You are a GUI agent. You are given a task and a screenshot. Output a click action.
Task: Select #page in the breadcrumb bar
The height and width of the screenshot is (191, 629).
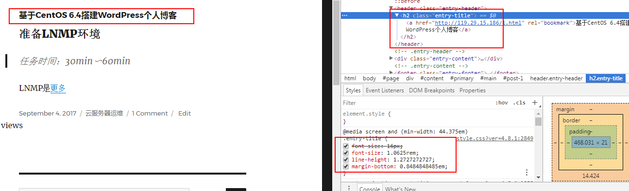pos(391,78)
